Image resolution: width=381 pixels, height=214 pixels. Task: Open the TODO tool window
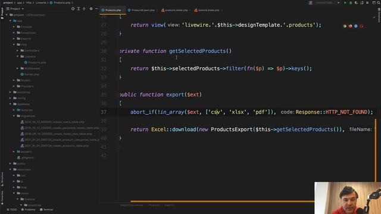click(12, 210)
